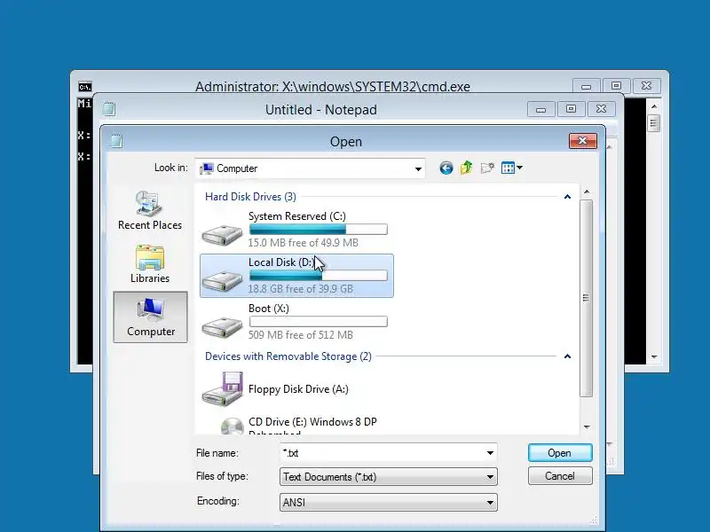Click the System Reserved (C:) usage bar
The width and height of the screenshot is (710, 532).
319,230
